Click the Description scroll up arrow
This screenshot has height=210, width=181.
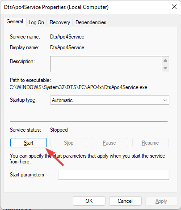[165, 60]
